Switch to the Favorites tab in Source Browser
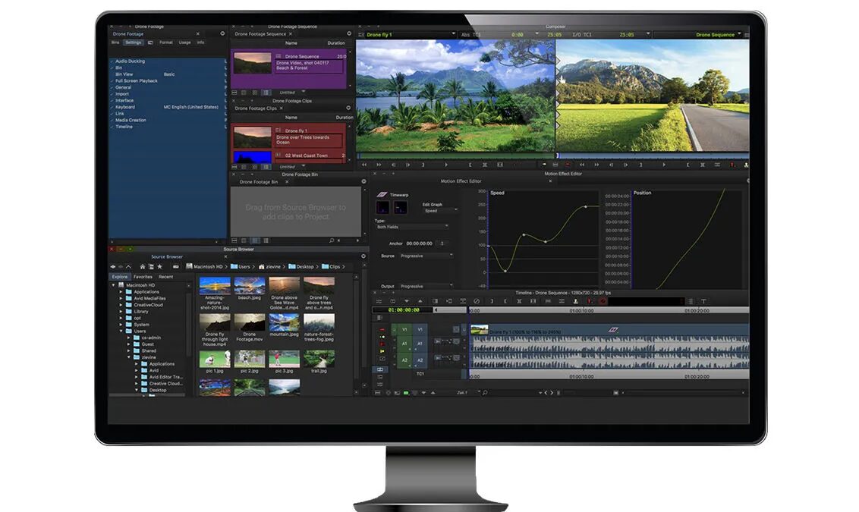The width and height of the screenshot is (859, 512). pos(143,277)
